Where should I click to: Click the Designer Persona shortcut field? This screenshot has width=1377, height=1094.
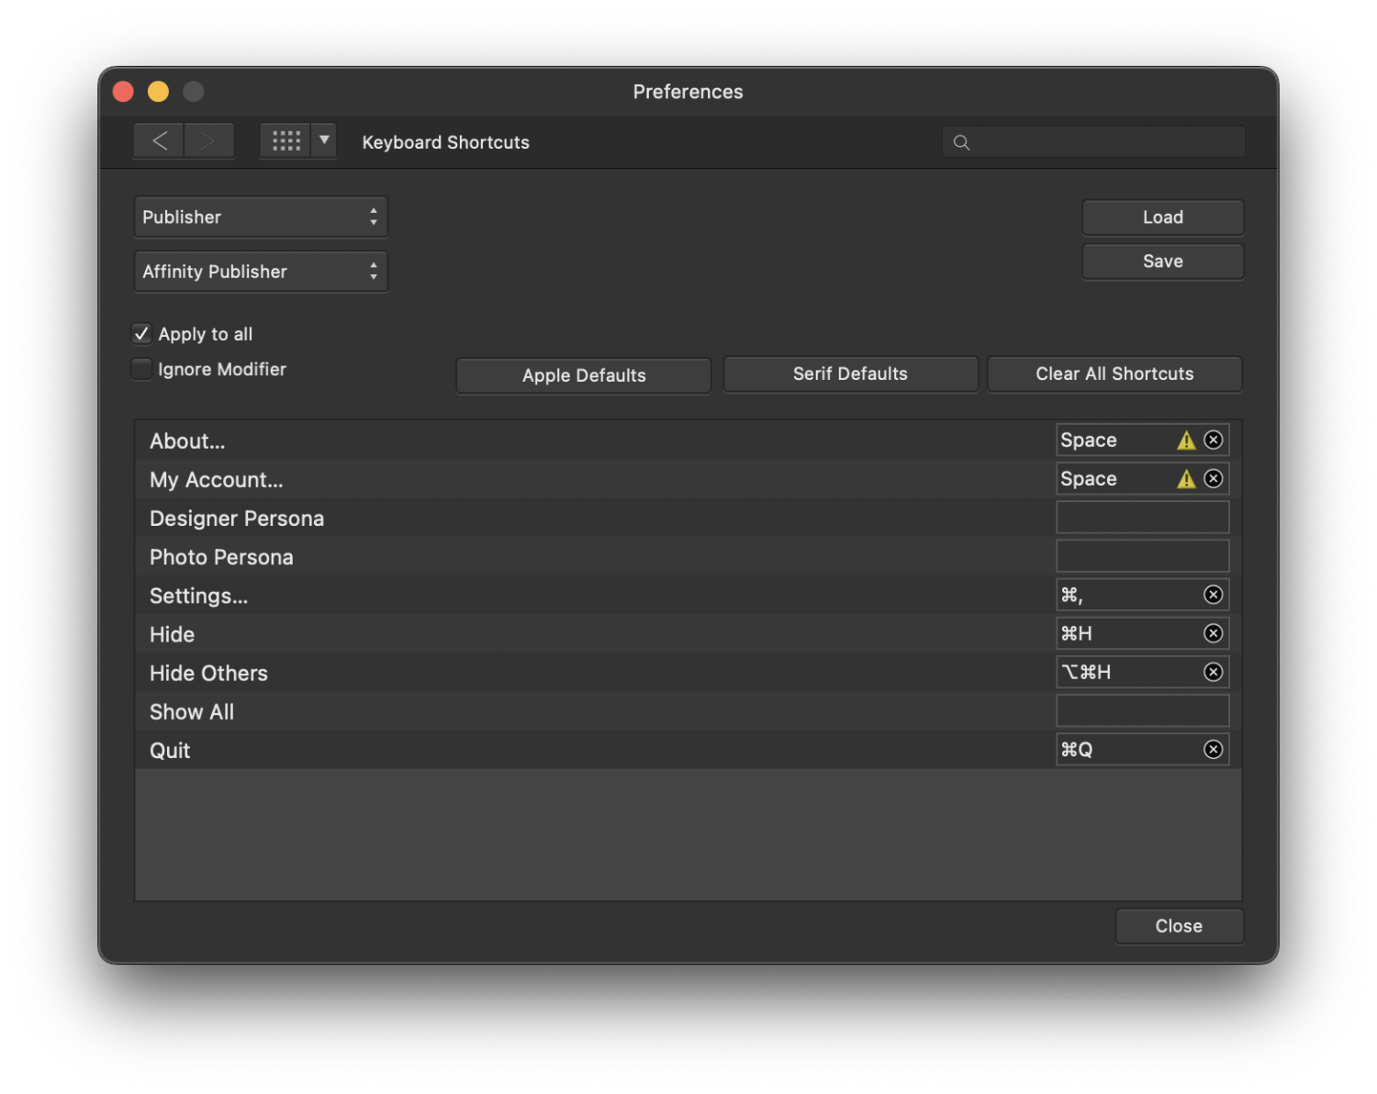click(x=1142, y=518)
